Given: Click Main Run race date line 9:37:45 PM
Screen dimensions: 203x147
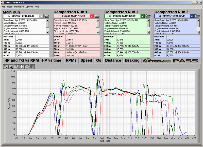Looking at the screenshot, I should click(20, 20).
